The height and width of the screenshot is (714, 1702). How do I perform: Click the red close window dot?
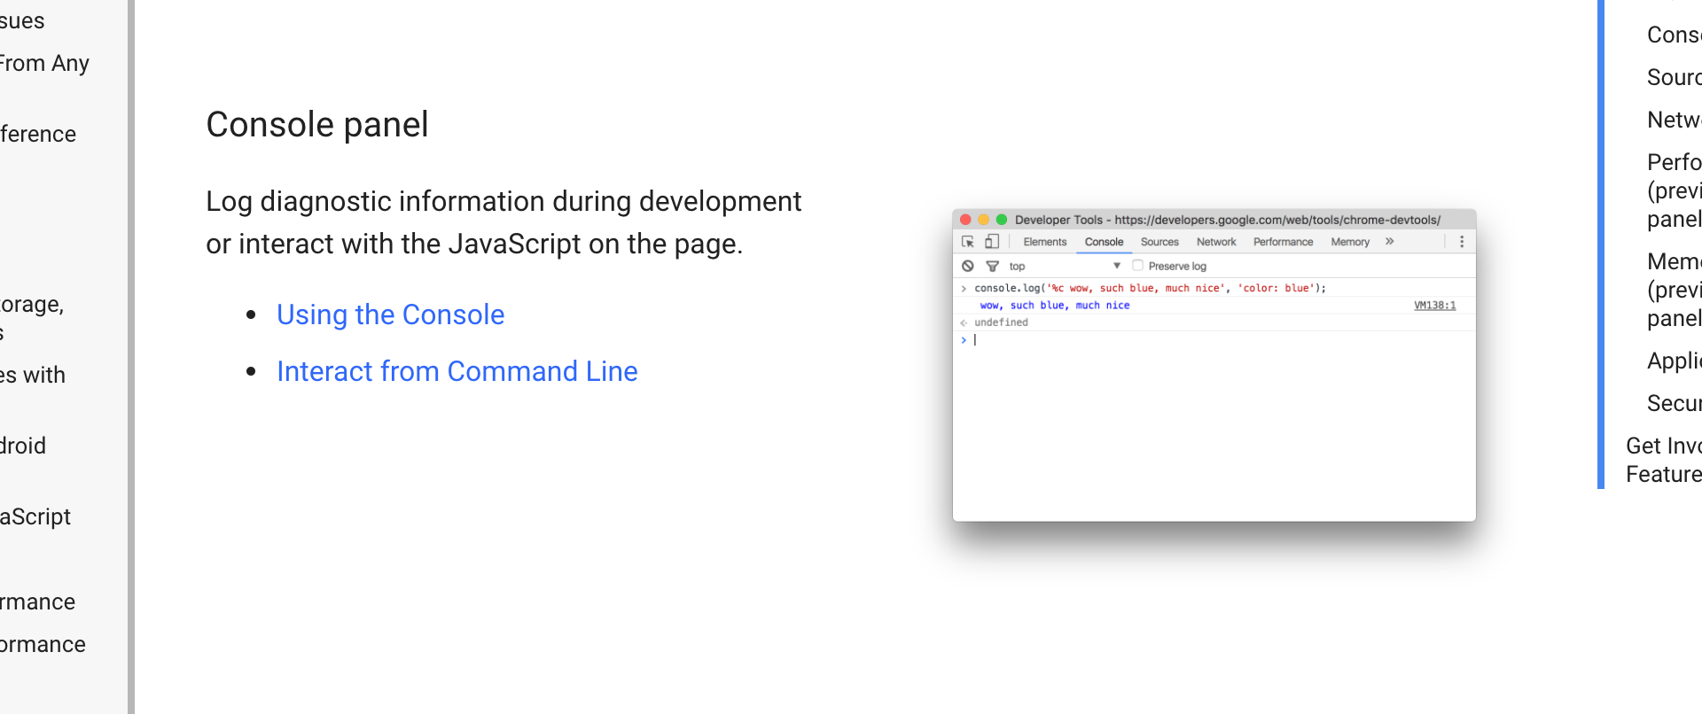965,220
